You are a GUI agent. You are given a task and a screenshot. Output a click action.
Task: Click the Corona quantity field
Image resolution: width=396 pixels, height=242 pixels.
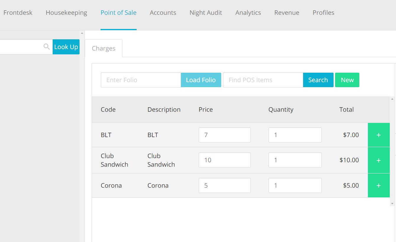point(295,186)
